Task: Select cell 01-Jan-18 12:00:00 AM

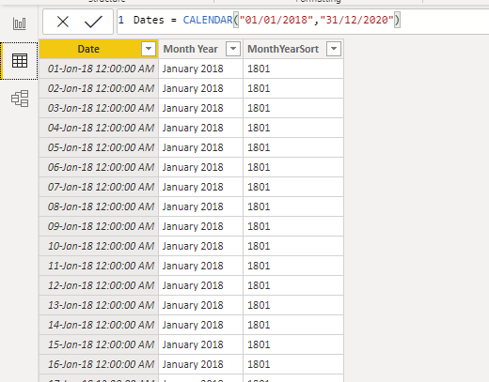Action: 99,69
